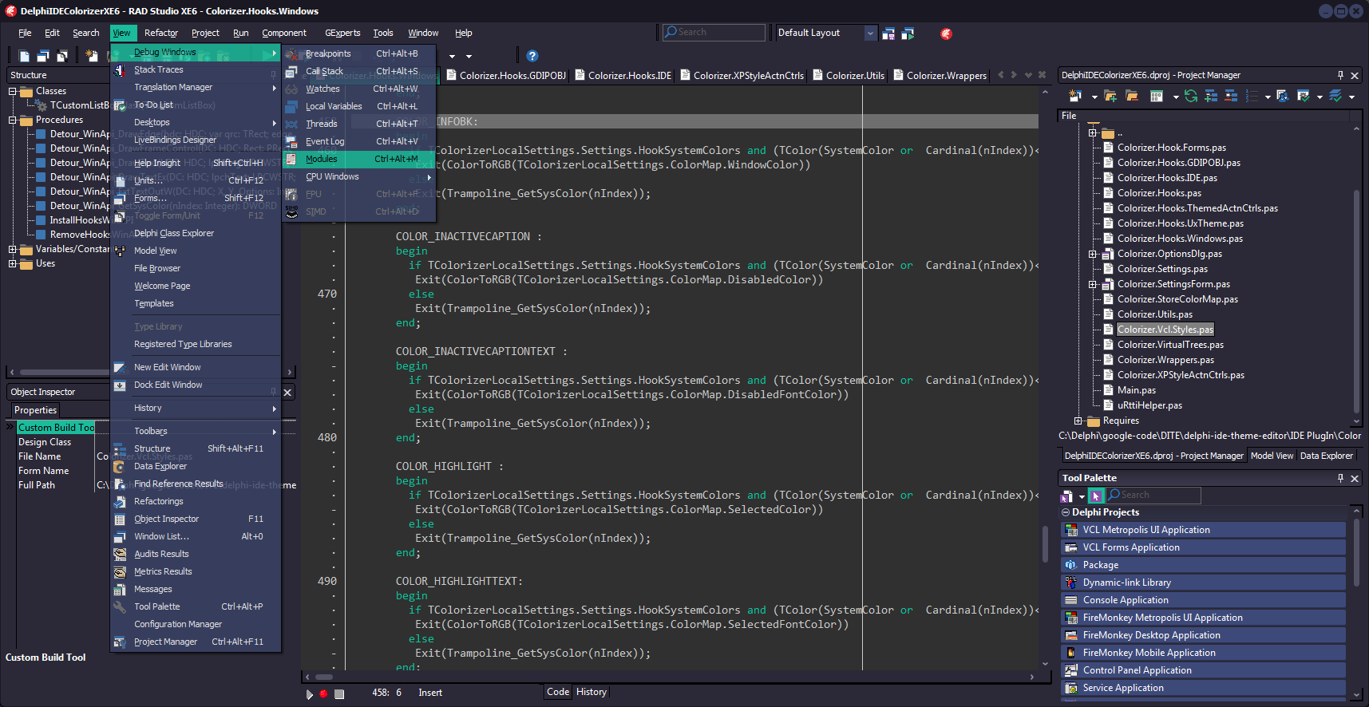Select Properties tab in Object Inspector

[x=36, y=410]
